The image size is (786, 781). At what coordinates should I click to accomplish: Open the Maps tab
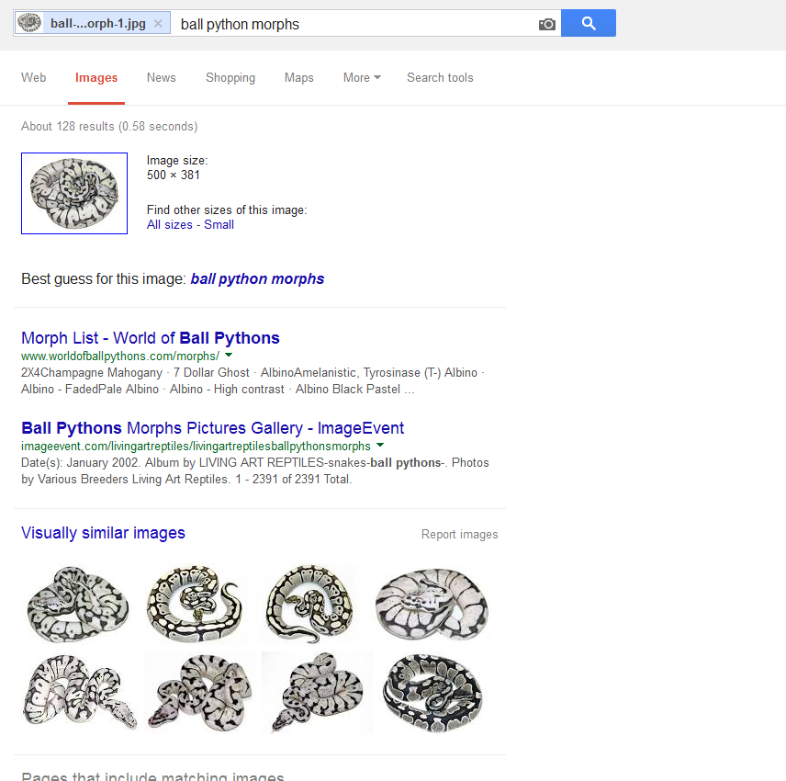(298, 78)
